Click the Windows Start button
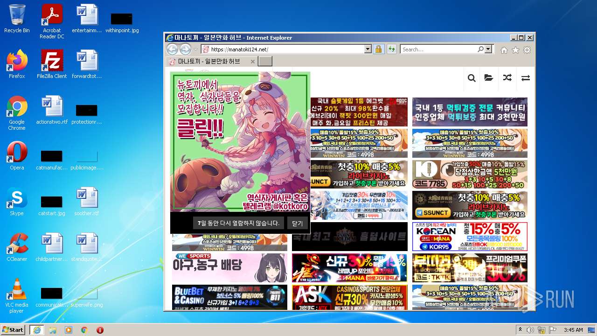Screen dimensions: 597x336 (13, 329)
